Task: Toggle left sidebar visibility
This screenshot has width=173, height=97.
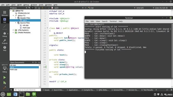Action: 11,90
